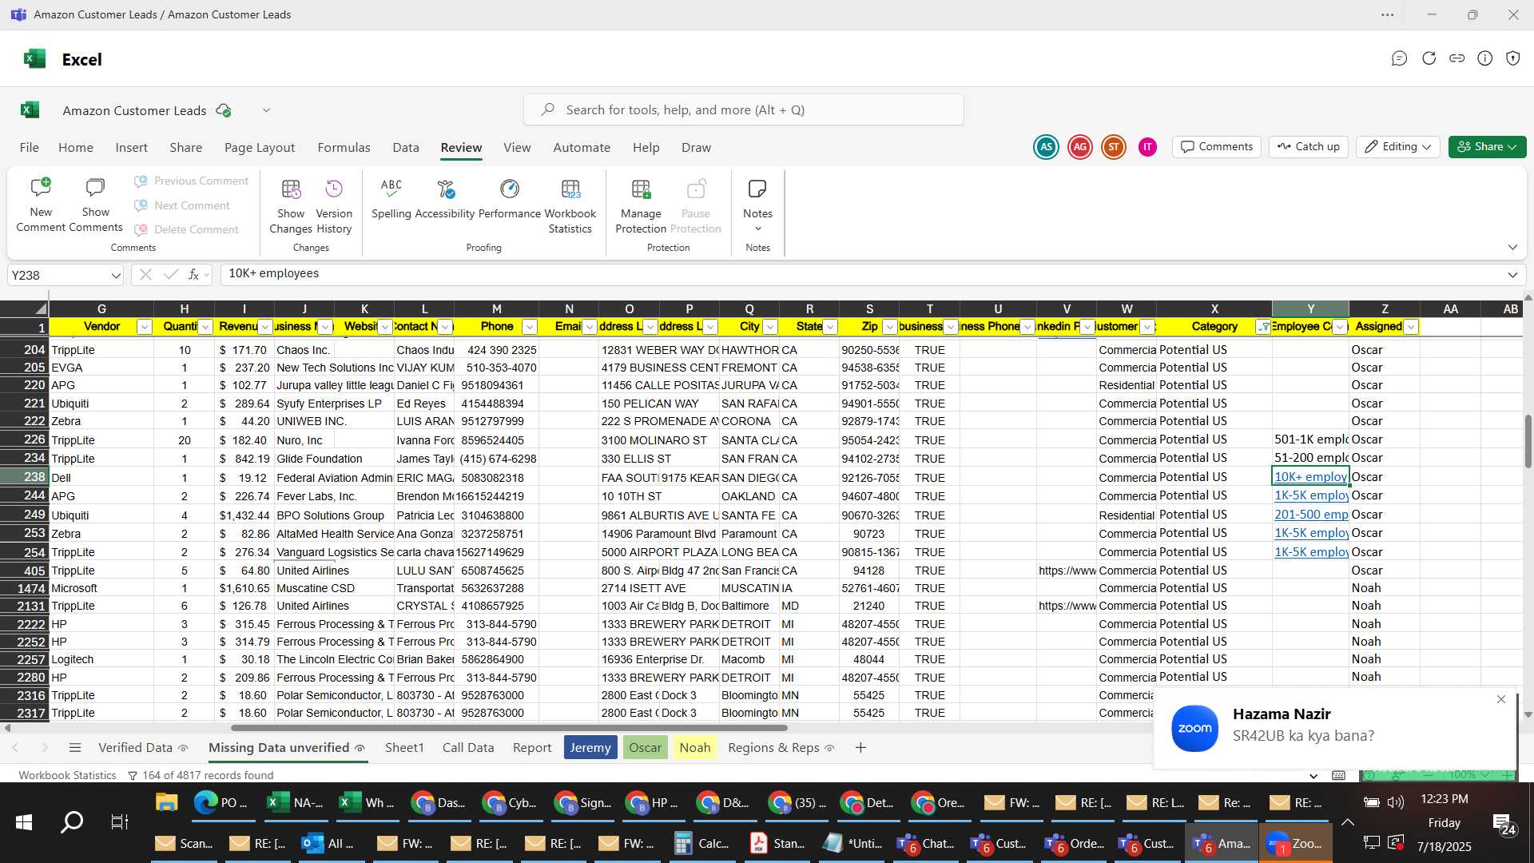Open the Editing mode dropdown

click(x=1398, y=147)
